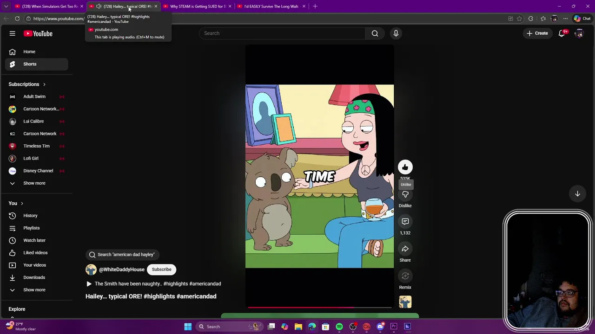Viewport: 595px width, 334px height.
Task: Open watch History
Action: click(36, 216)
